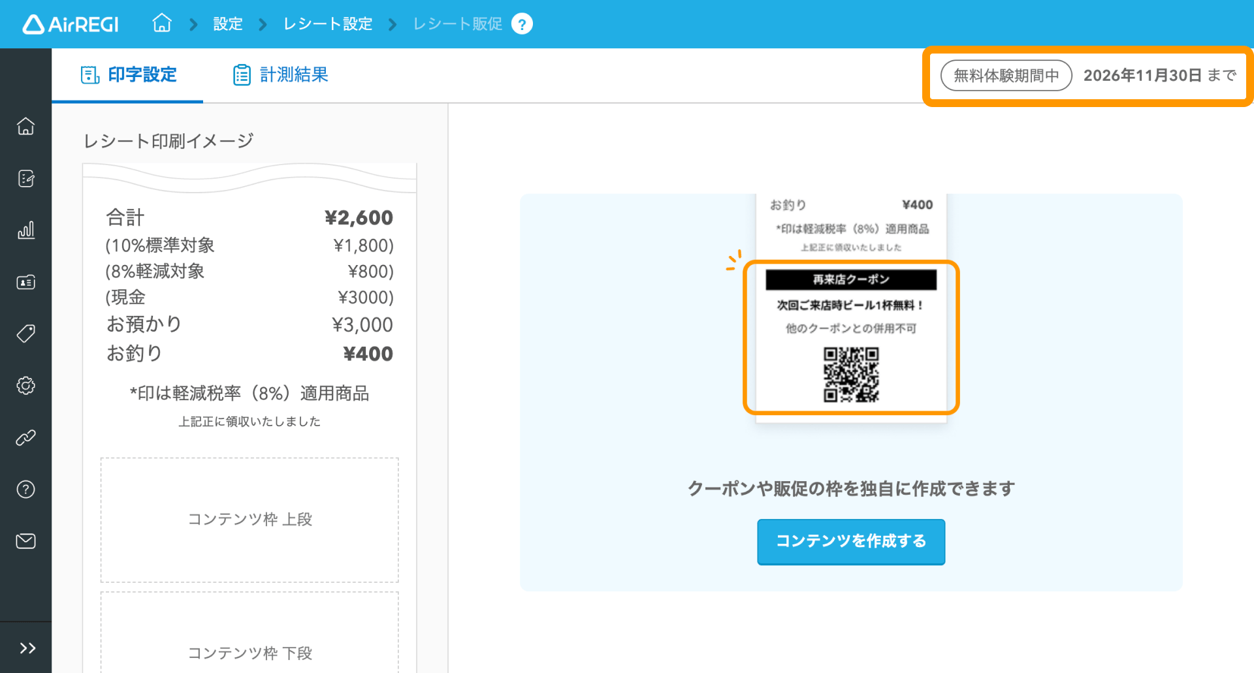The image size is (1254, 673).
Task: Click the クーポンや販促の枠を独自に作成できます text
Action: (851, 488)
